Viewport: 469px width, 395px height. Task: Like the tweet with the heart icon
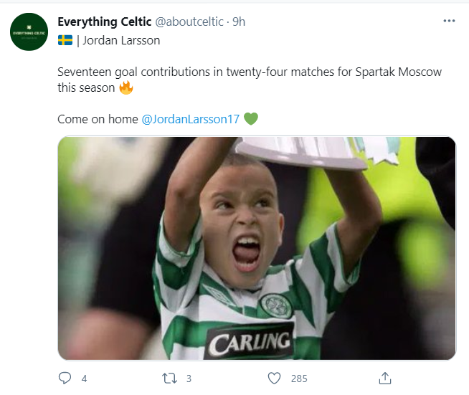[274, 378]
